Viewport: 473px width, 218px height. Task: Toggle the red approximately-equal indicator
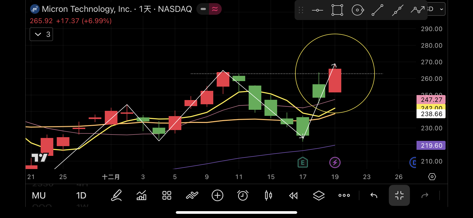tap(215, 9)
